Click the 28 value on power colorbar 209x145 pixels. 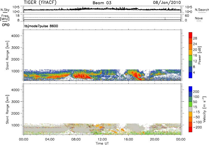(x=195, y=38)
